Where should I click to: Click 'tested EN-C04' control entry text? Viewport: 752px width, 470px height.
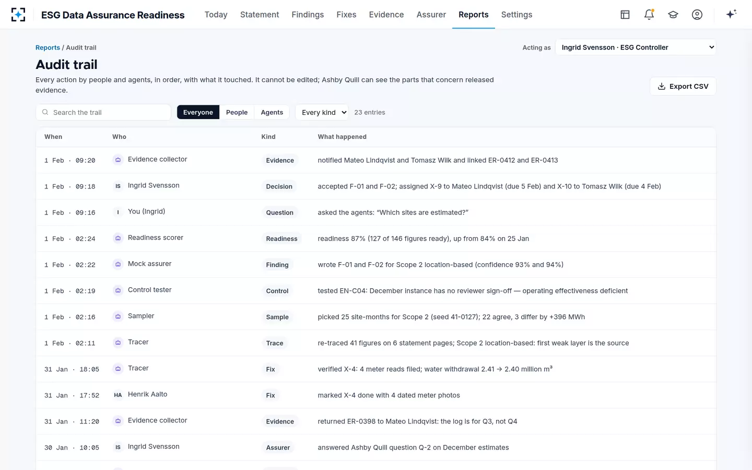(x=473, y=291)
